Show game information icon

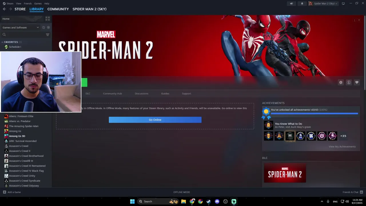coord(349,82)
